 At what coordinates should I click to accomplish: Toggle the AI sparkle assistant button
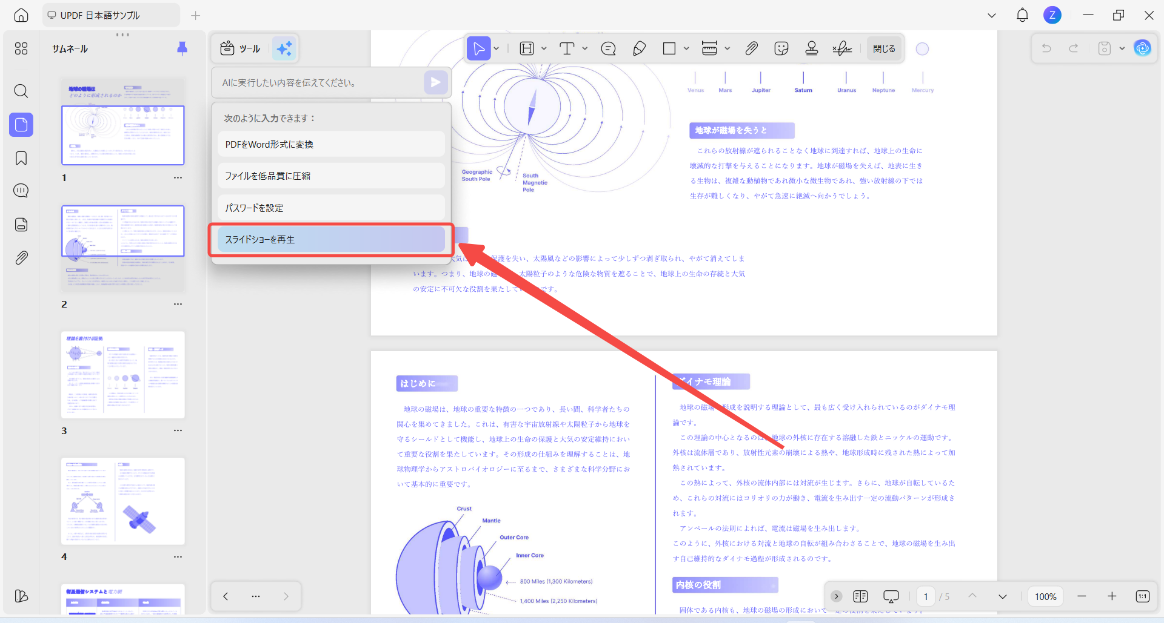pyautogui.click(x=284, y=48)
